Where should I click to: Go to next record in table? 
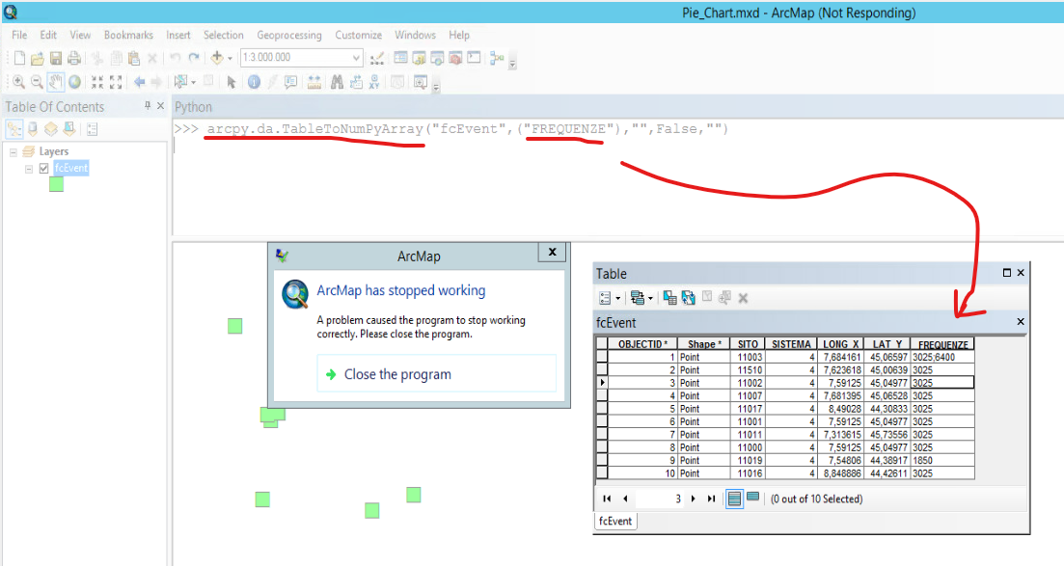click(x=693, y=499)
